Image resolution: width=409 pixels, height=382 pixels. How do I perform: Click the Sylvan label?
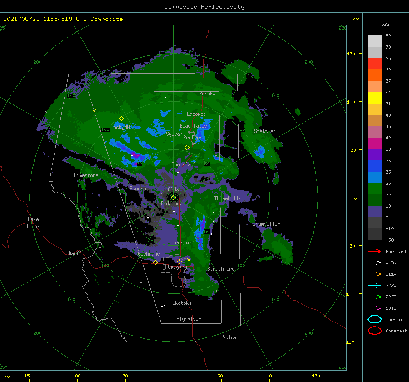tap(174, 134)
